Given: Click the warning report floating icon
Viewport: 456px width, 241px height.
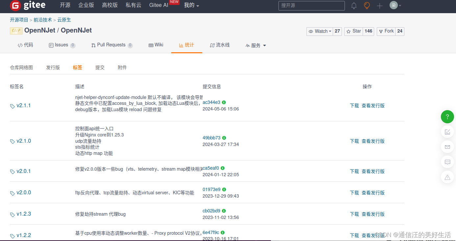Looking at the screenshot, I should [x=447, y=177].
